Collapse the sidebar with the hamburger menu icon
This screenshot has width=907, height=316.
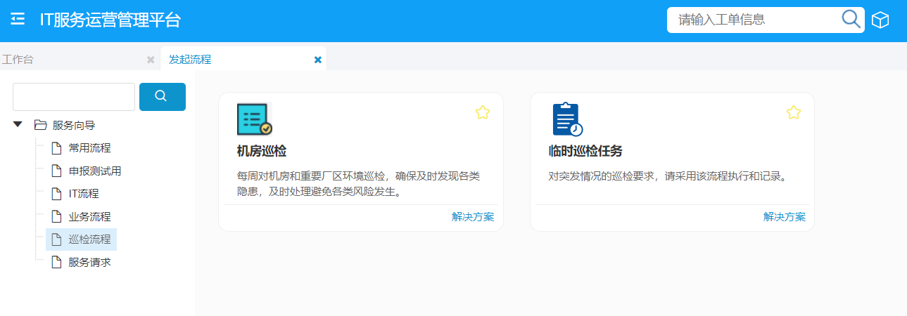[x=18, y=20]
